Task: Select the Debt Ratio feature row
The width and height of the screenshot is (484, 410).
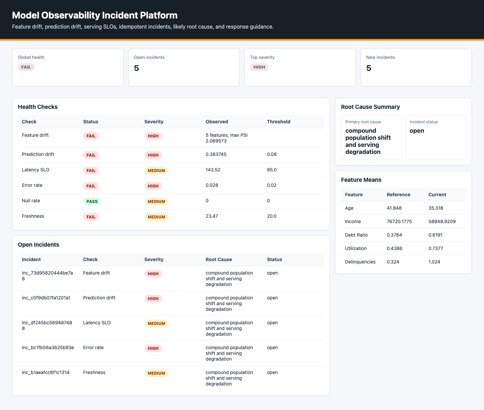Action: tap(403, 235)
